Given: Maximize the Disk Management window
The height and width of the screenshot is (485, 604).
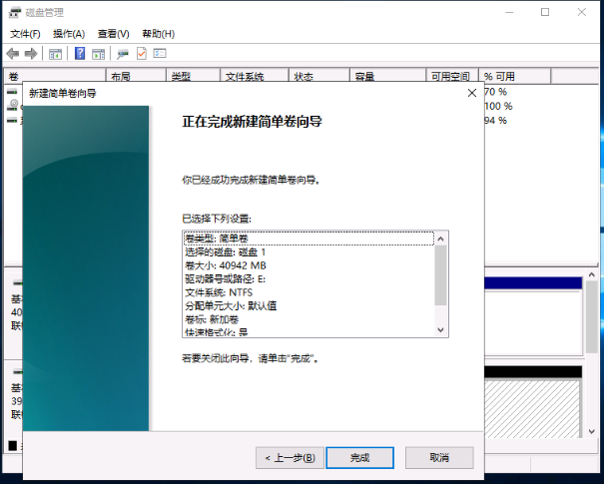Looking at the screenshot, I should (545, 12).
